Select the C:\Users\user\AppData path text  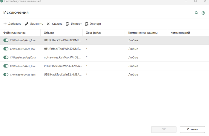point(23,58)
